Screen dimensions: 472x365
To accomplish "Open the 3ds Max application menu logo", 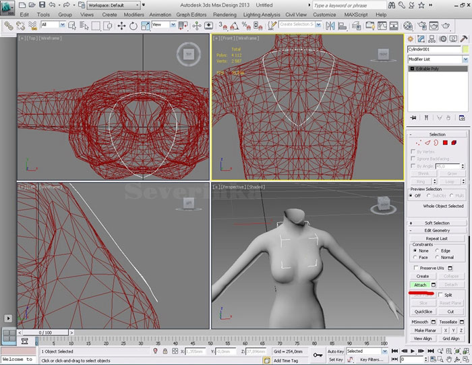I will [x=8, y=7].
